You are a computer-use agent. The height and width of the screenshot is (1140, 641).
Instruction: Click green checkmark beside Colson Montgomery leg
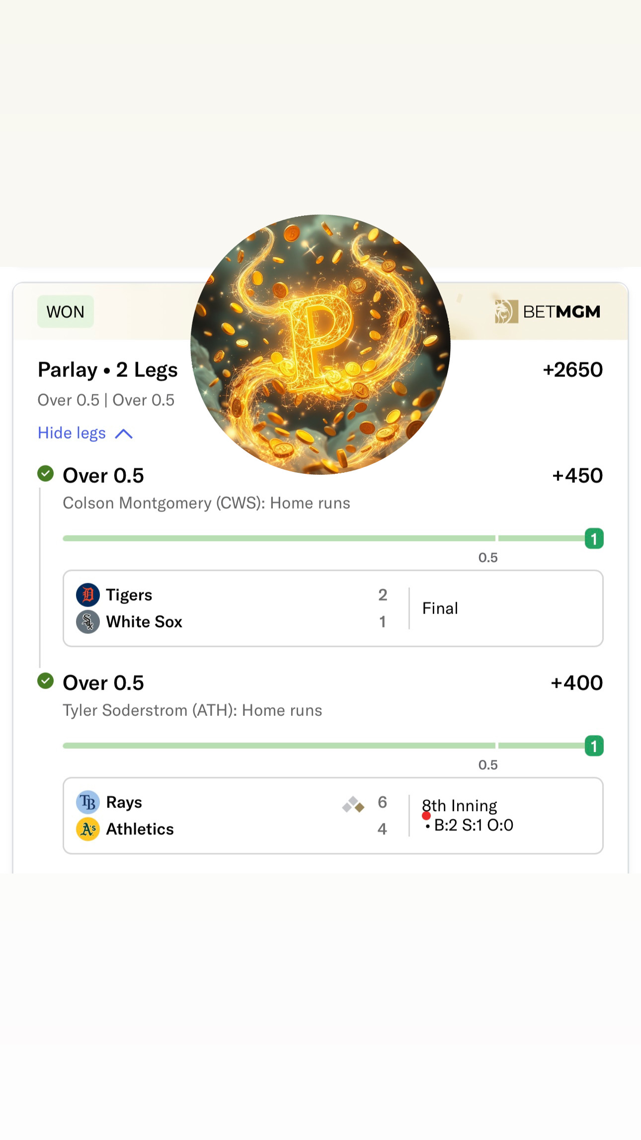pyautogui.click(x=46, y=474)
